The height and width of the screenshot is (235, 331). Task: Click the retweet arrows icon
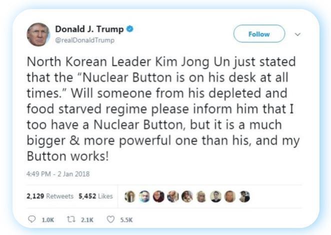point(71,219)
